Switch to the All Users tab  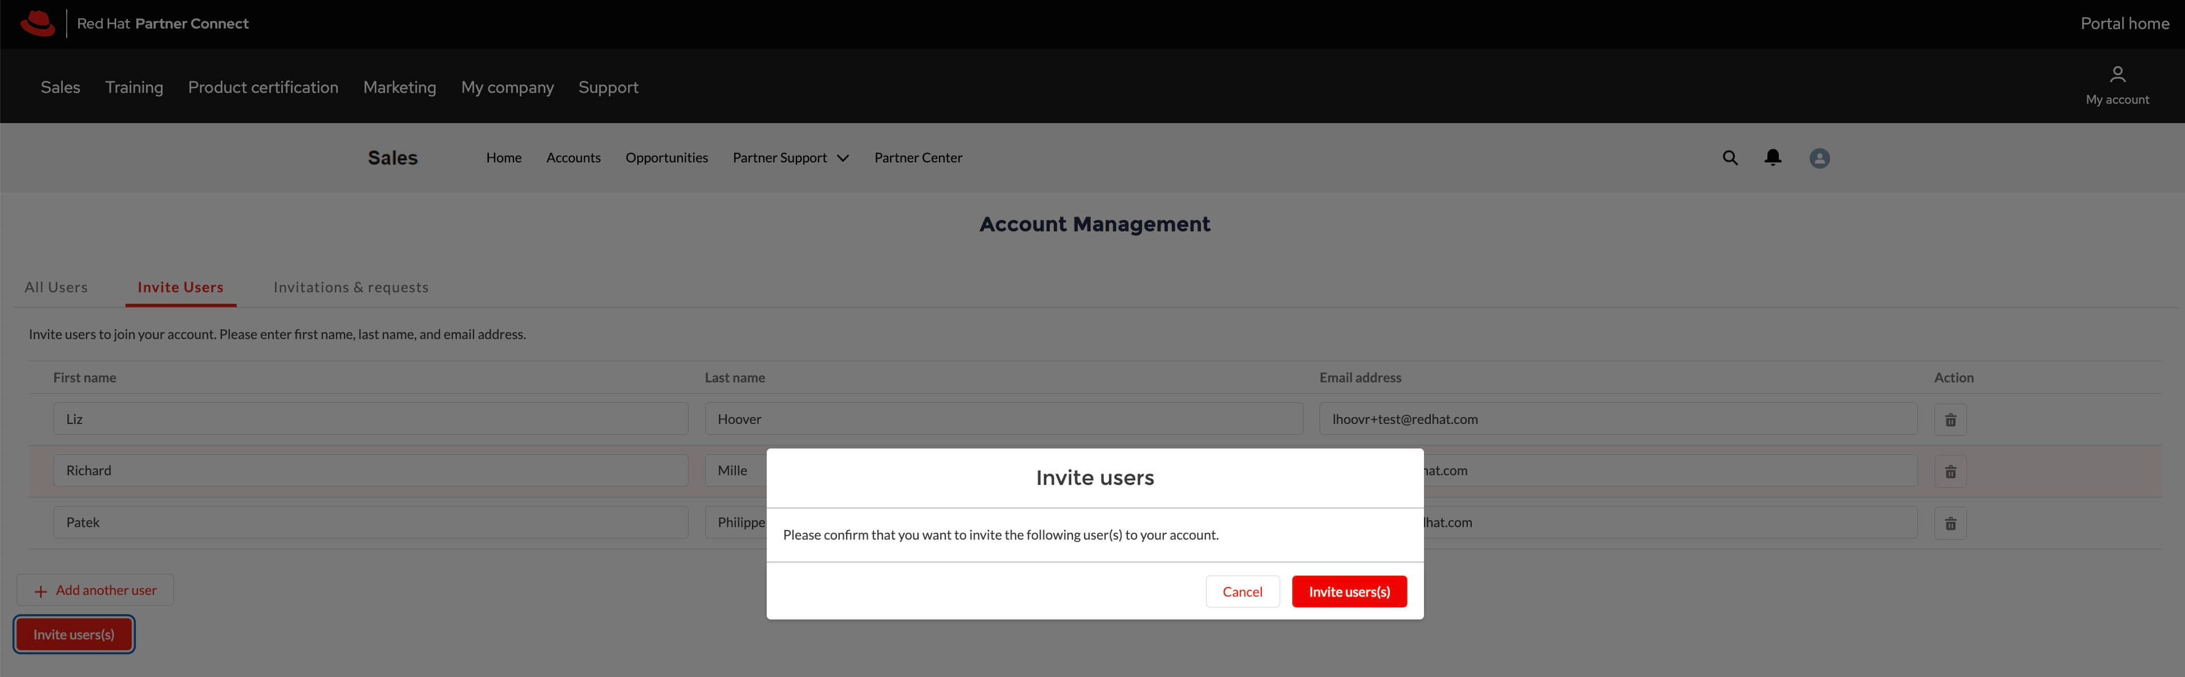(x=56, y=287)
